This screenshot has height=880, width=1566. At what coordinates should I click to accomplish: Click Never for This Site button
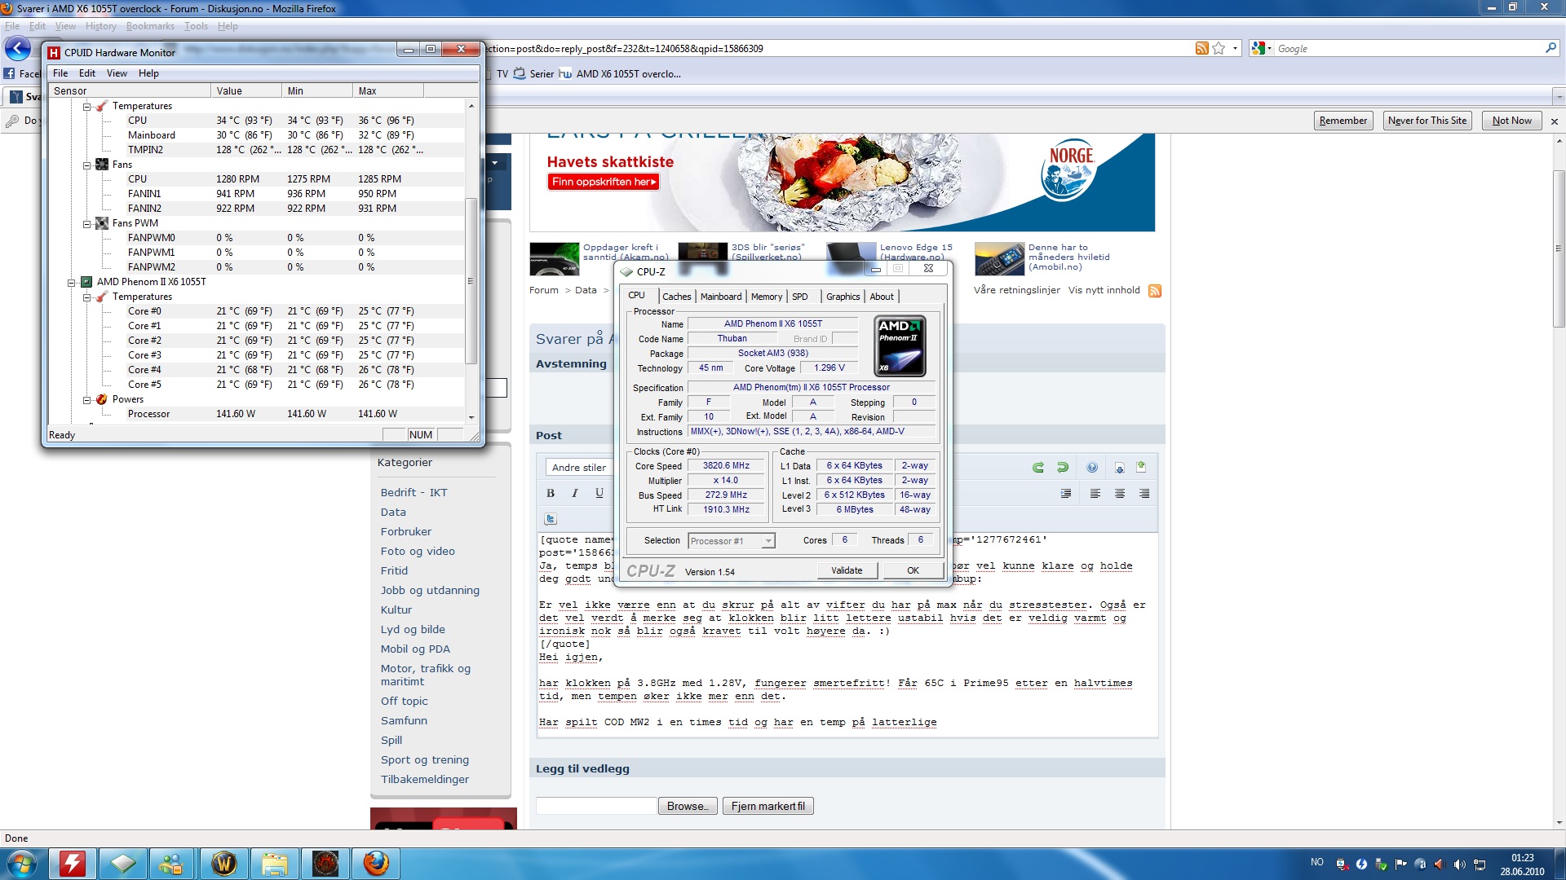(1427, 121)
